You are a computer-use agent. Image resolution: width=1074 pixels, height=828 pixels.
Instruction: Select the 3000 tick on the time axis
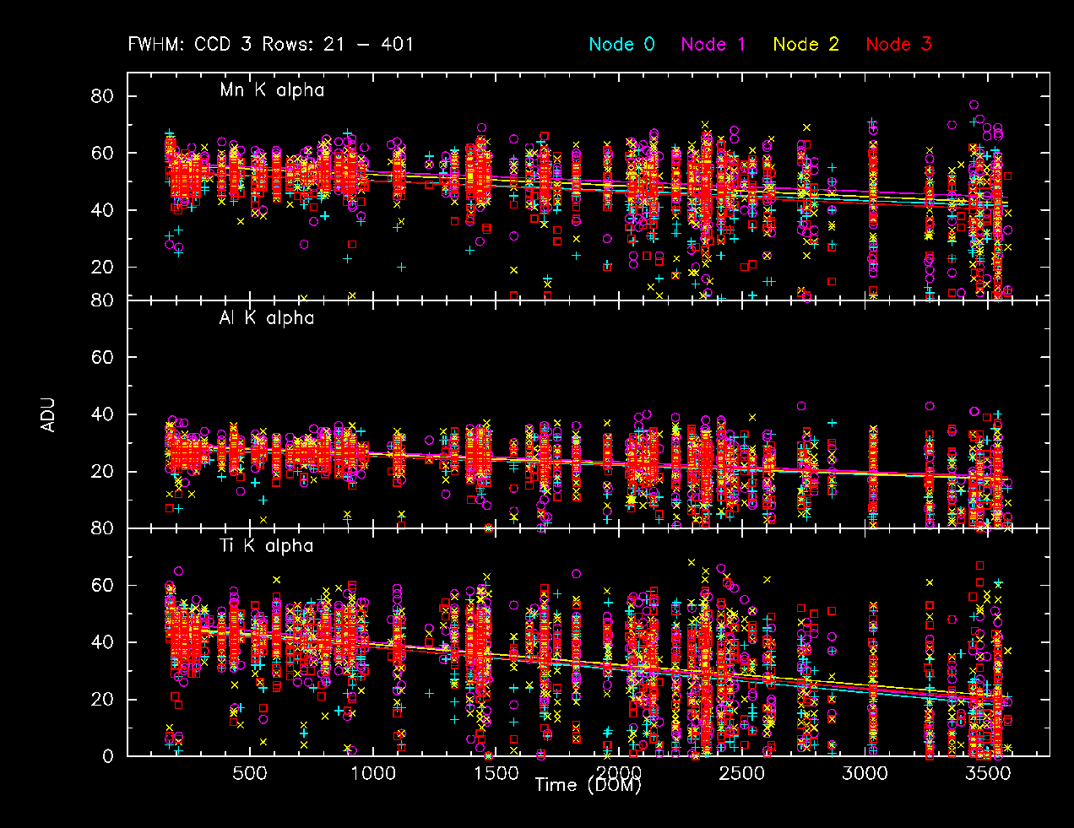coord(865,773)
